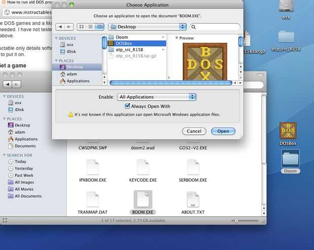
Task: Select the Doom folder in file list
Action: [137, 37]
